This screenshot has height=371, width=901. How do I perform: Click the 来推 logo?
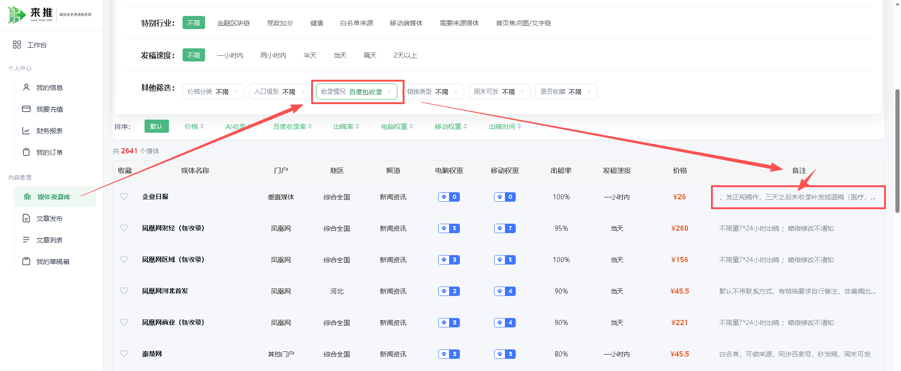pyautogui.click(x=50, y=15)
